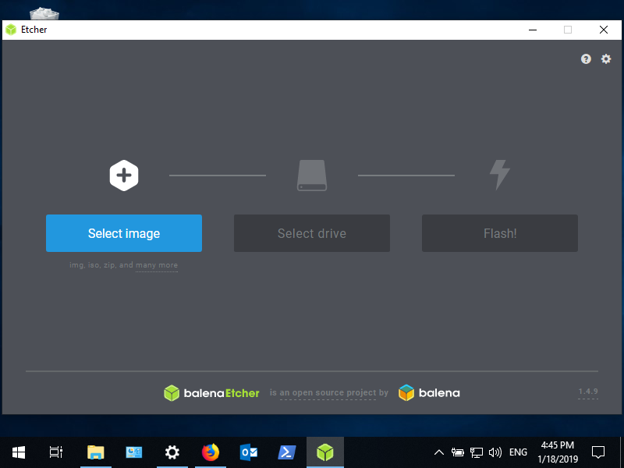624x468 pixels.
Task: Click the lightning bolt flash icon
Action: 499,175
